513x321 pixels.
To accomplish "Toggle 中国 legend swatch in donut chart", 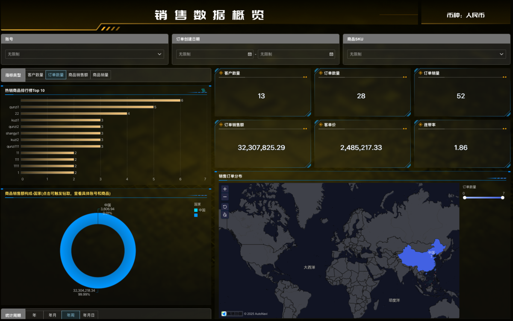I will click(196, 210).
